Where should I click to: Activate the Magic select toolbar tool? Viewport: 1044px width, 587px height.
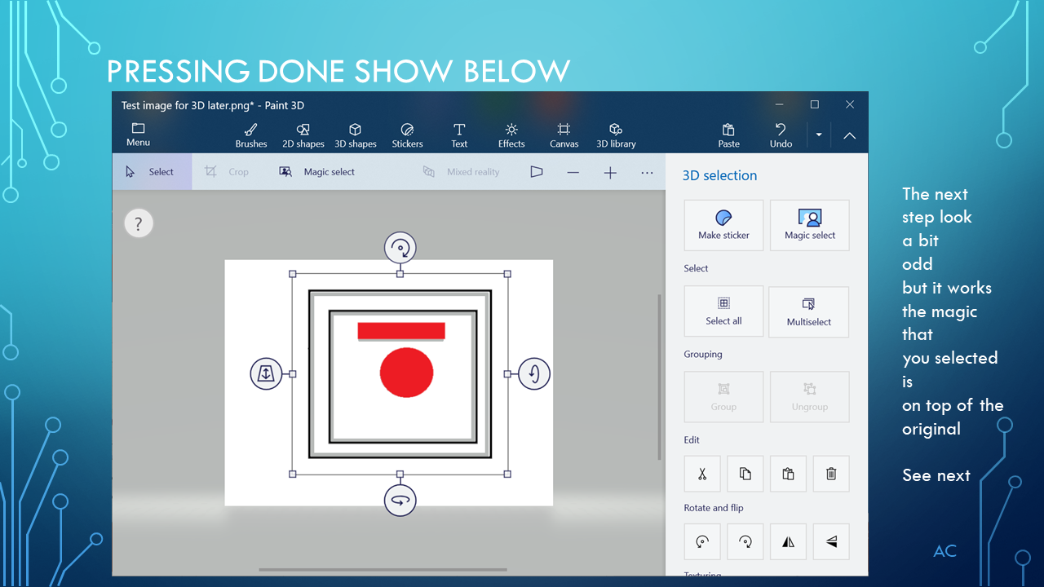[x=318, y=172]
